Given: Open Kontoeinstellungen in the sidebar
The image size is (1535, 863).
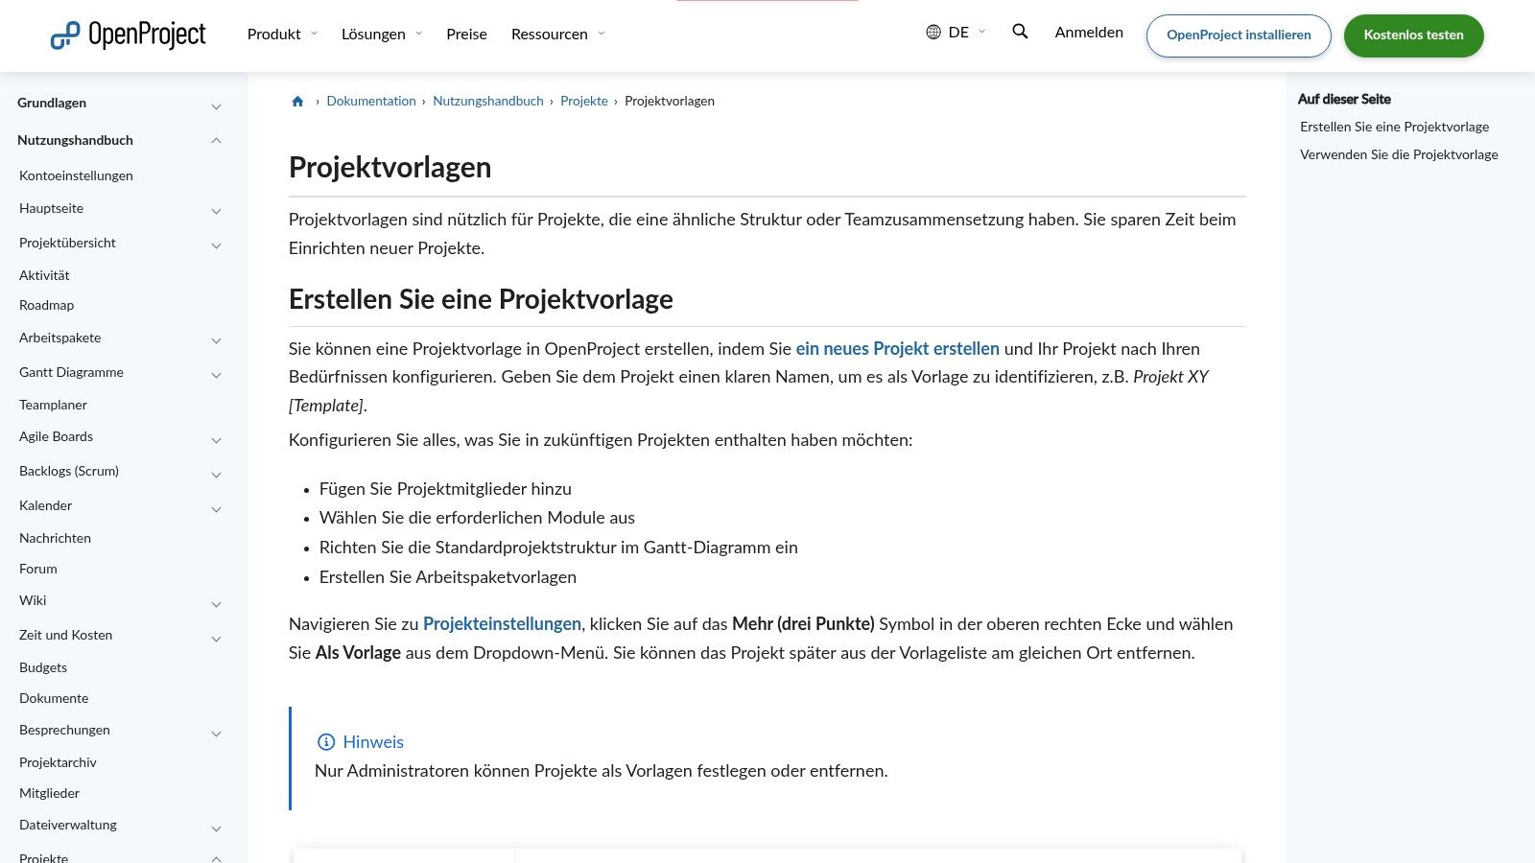Looking at the screenshot, I should [76, 175].
